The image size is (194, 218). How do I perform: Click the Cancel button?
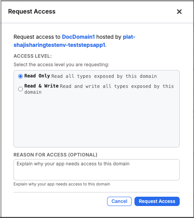(119, 201)
